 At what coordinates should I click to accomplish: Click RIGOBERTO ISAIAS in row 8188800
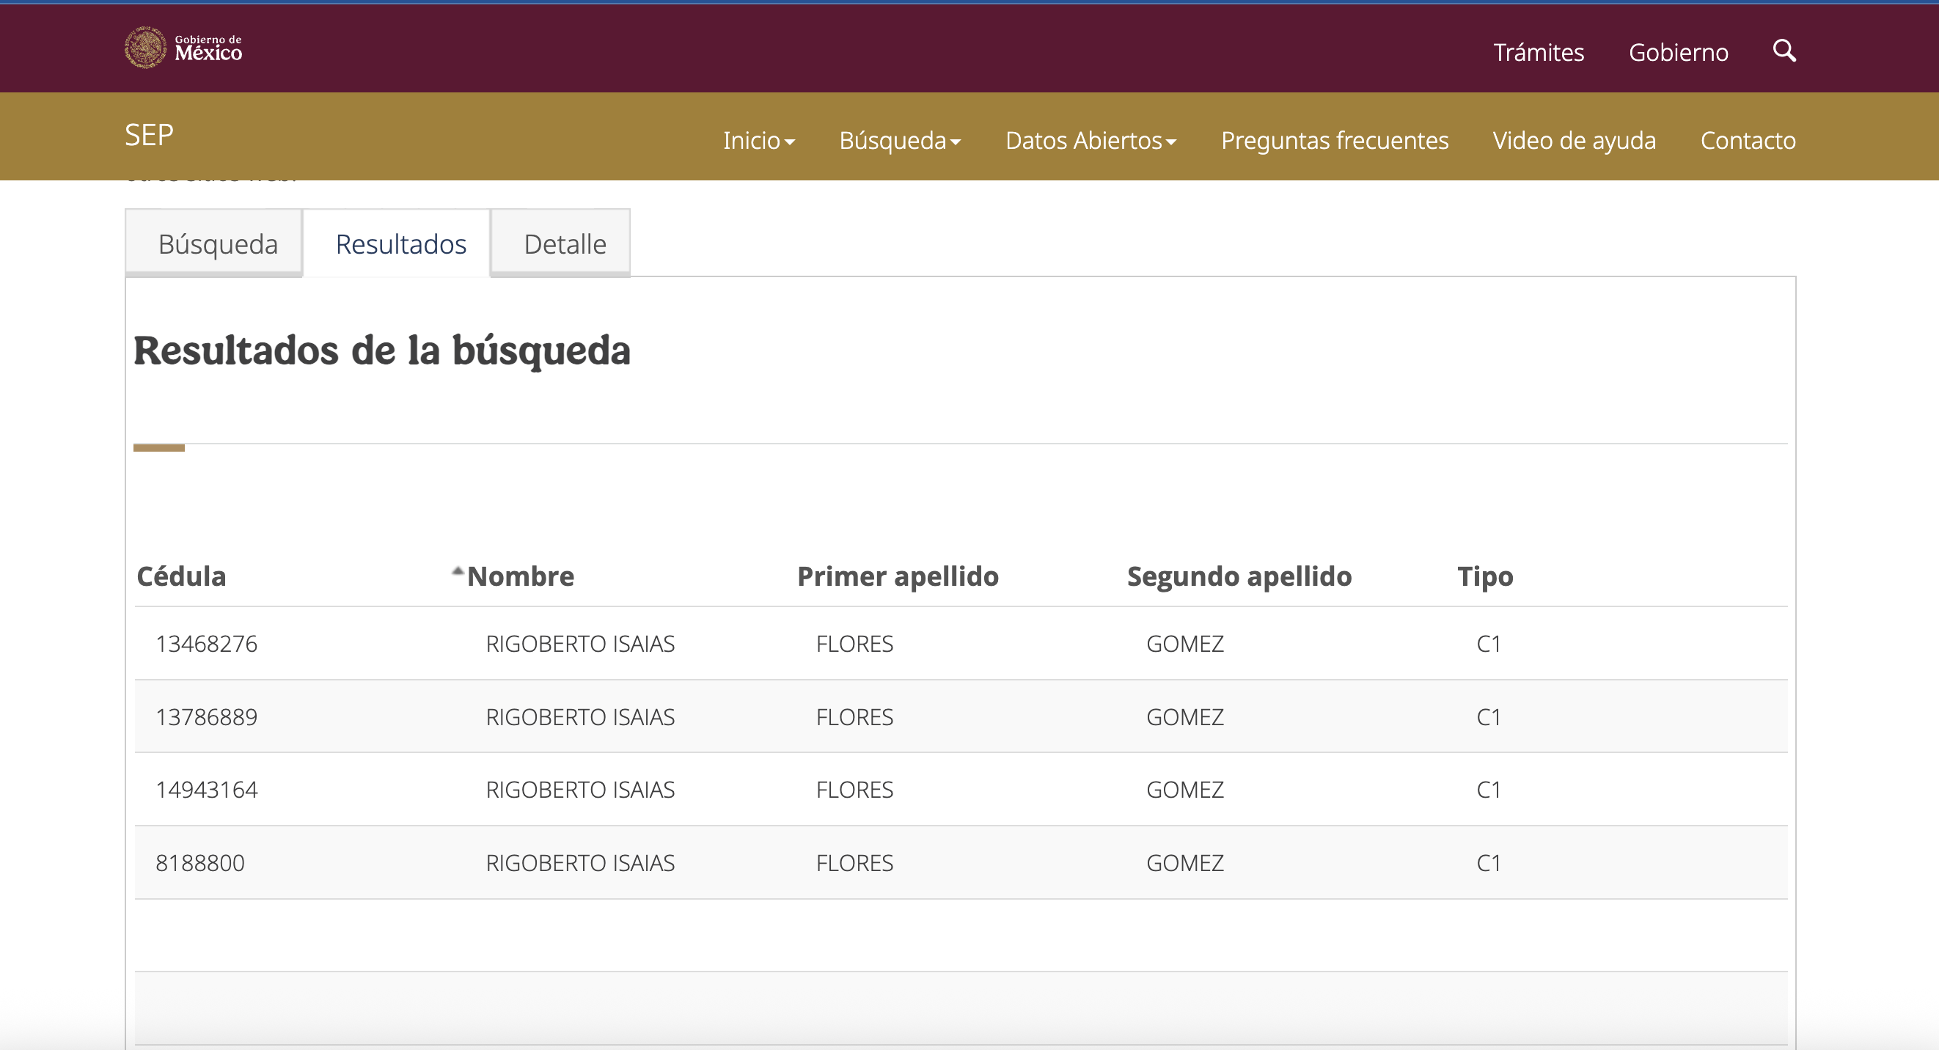click(x=580, y=862)
